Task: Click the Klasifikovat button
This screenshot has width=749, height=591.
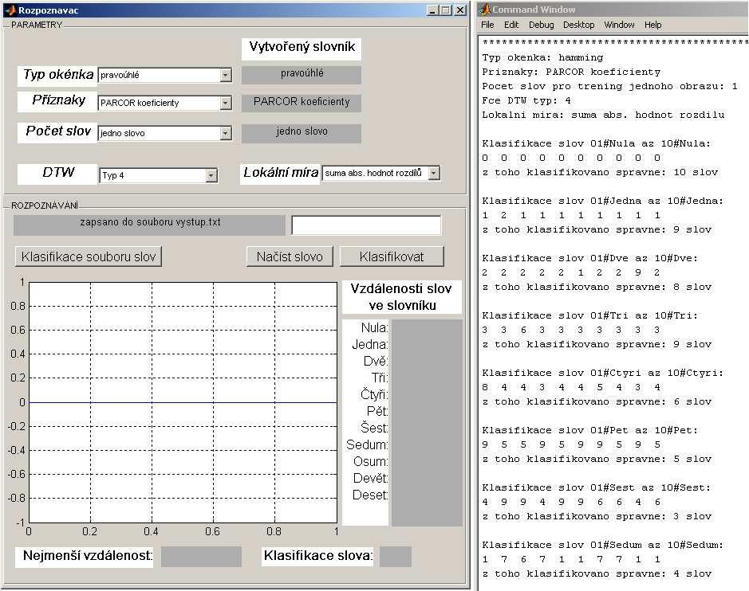Action: [392, 256]
